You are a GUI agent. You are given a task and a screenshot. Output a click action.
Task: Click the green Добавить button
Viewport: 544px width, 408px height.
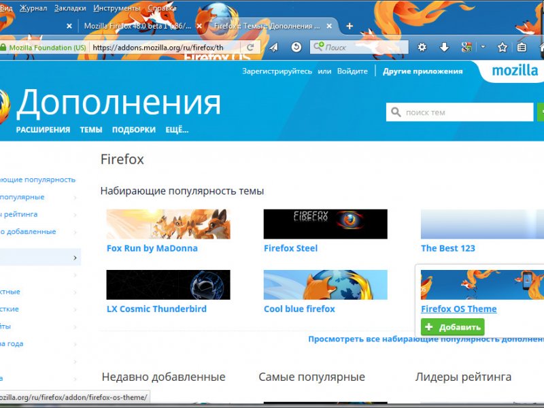(x=452, y=327)
